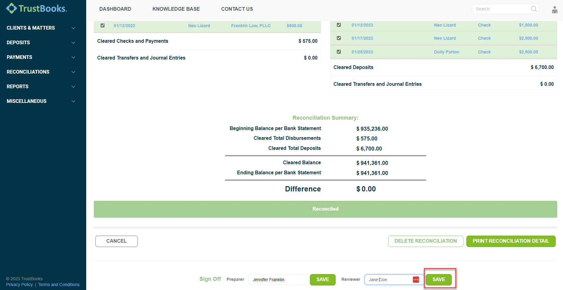Uncheck the $1,500.00 Neo Lizard deposit checkbox
The image size is (563, 290).
pos(339,25)
